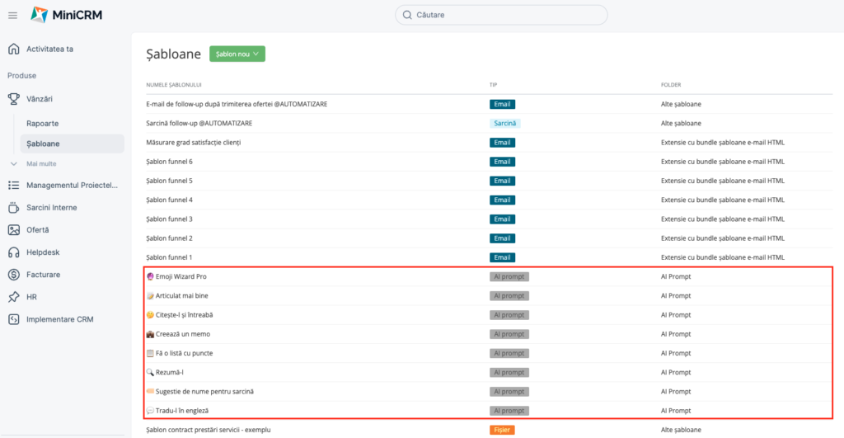The image size is (844, 438).
Task: Open Implementare CRM module
Action: click(x=59, y=319)
